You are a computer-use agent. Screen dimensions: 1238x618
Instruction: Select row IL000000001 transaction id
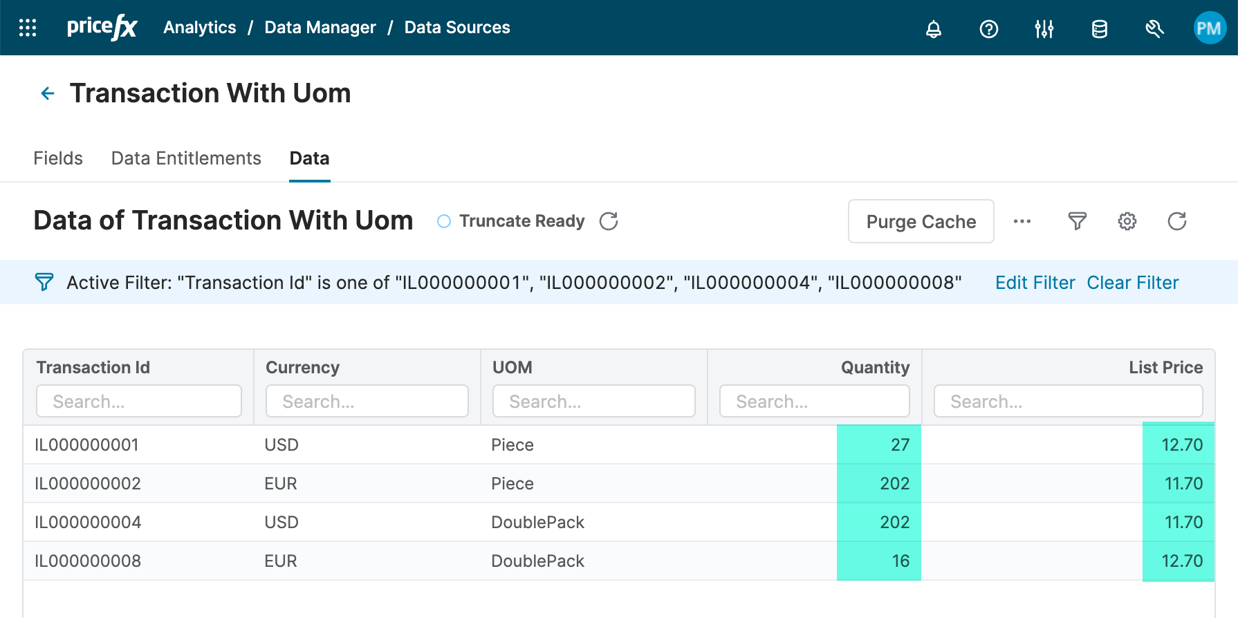click(x=87, y=444)
